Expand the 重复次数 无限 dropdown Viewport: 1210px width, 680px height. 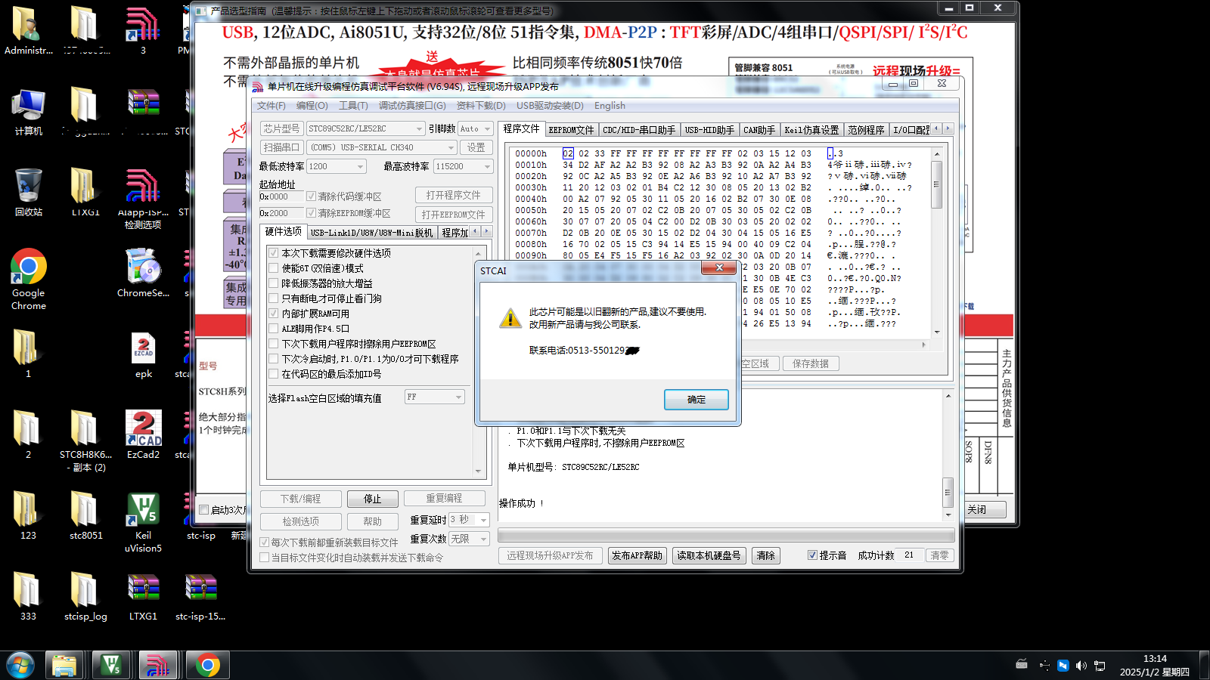483,539
